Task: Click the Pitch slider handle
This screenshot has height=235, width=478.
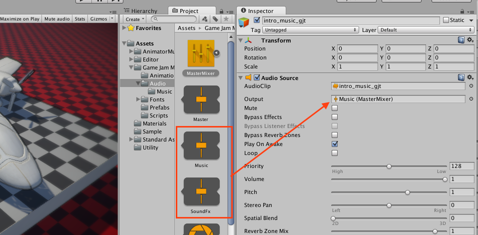Action: 408,192
